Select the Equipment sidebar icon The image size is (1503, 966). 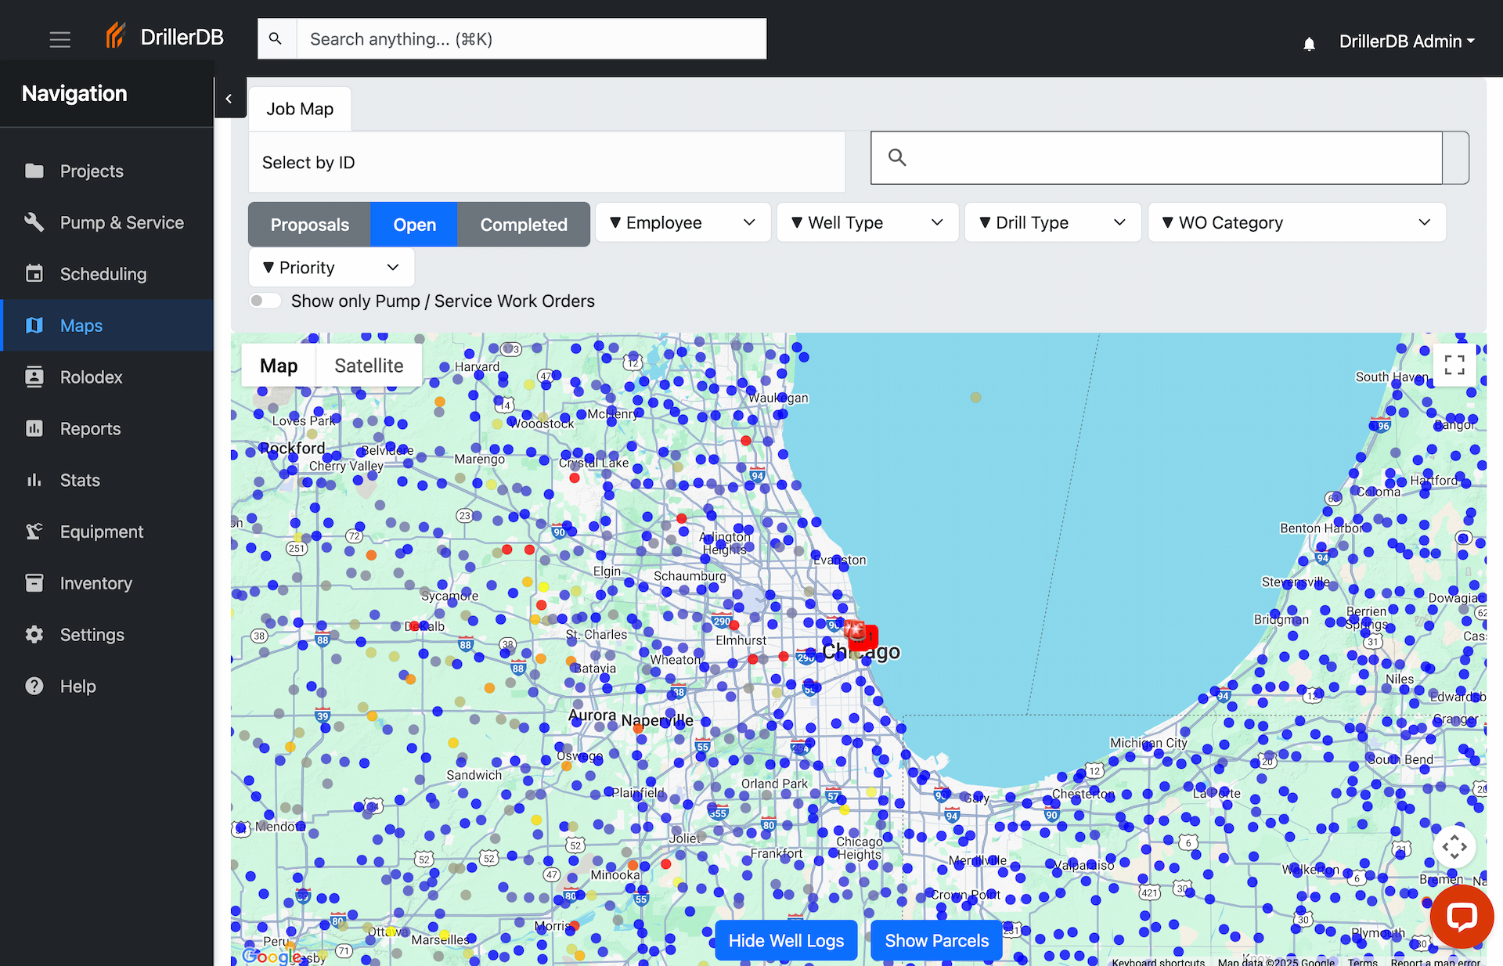pos(34,531)
